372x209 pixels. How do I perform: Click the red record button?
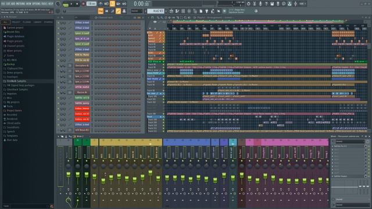(83, 4)
